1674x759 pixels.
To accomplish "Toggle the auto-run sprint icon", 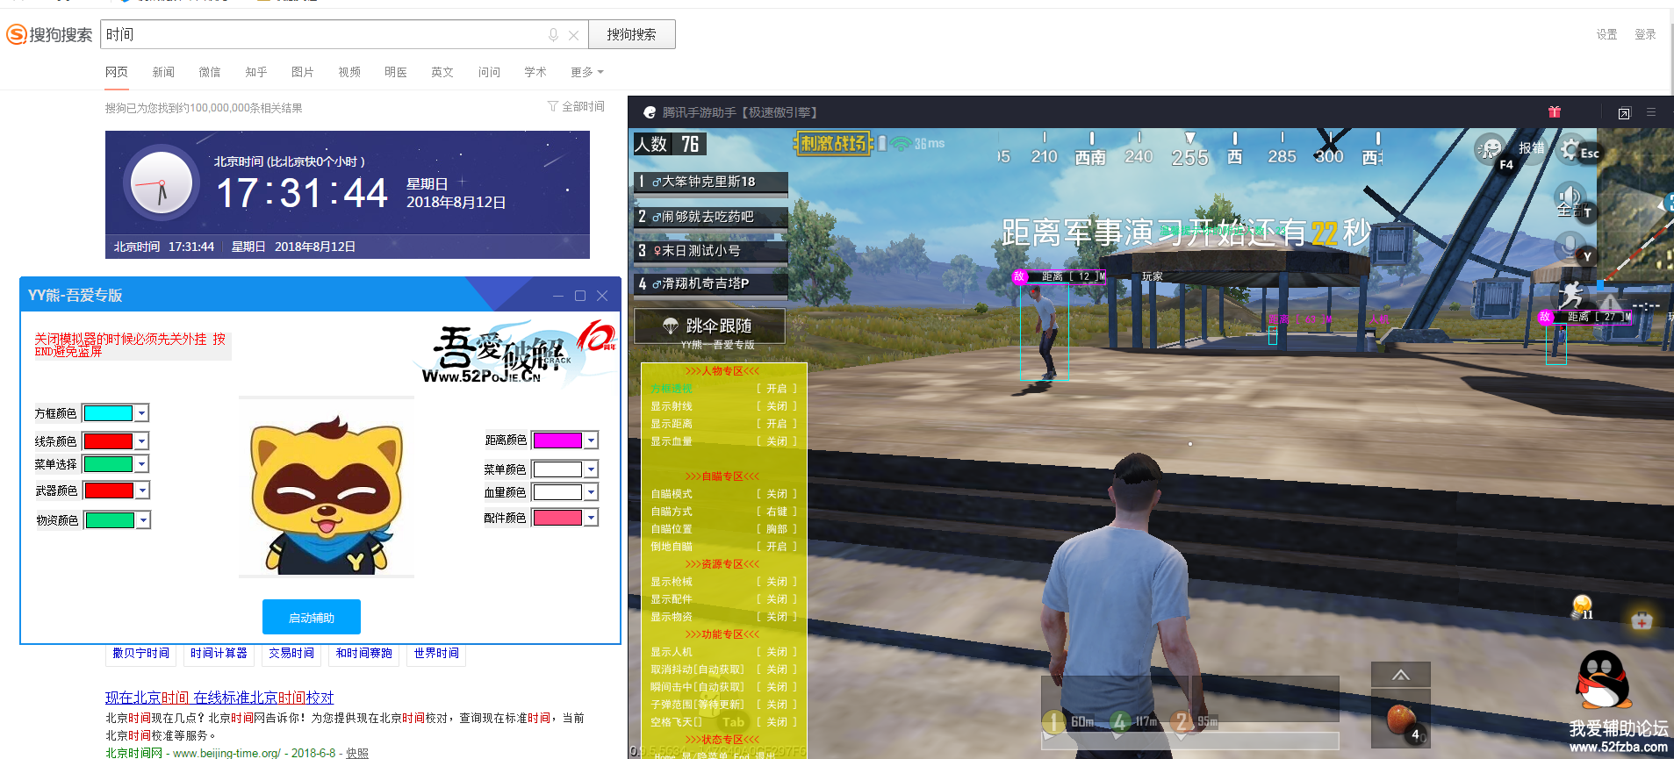I will tap(1571, 295).
